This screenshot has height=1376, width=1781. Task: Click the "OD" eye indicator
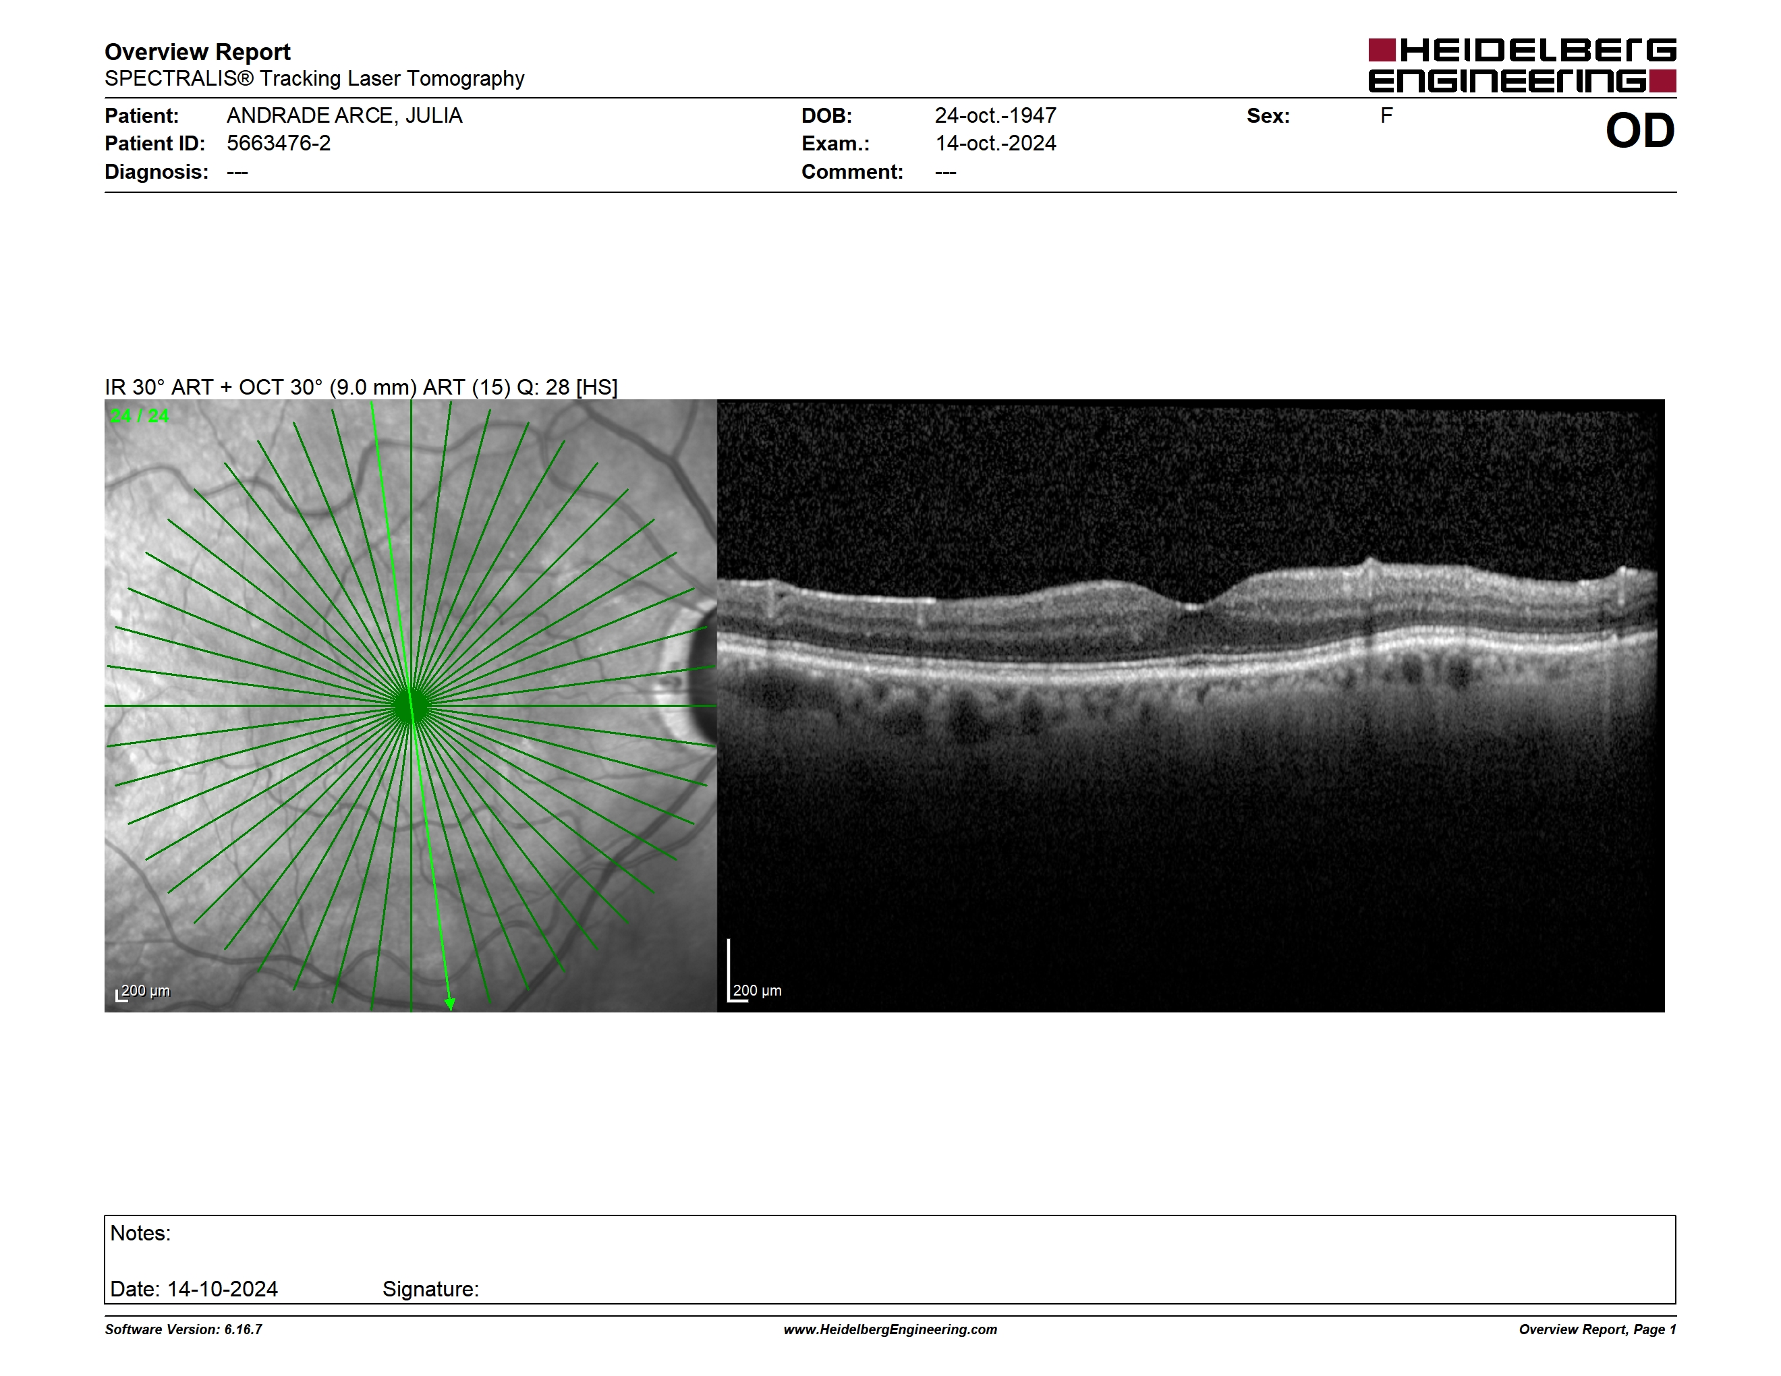(1640, 132)
